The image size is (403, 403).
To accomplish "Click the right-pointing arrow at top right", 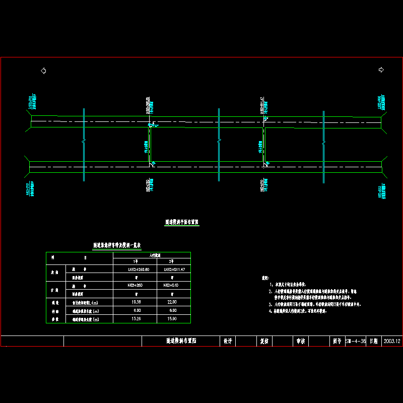I will [x=381, y=70].
